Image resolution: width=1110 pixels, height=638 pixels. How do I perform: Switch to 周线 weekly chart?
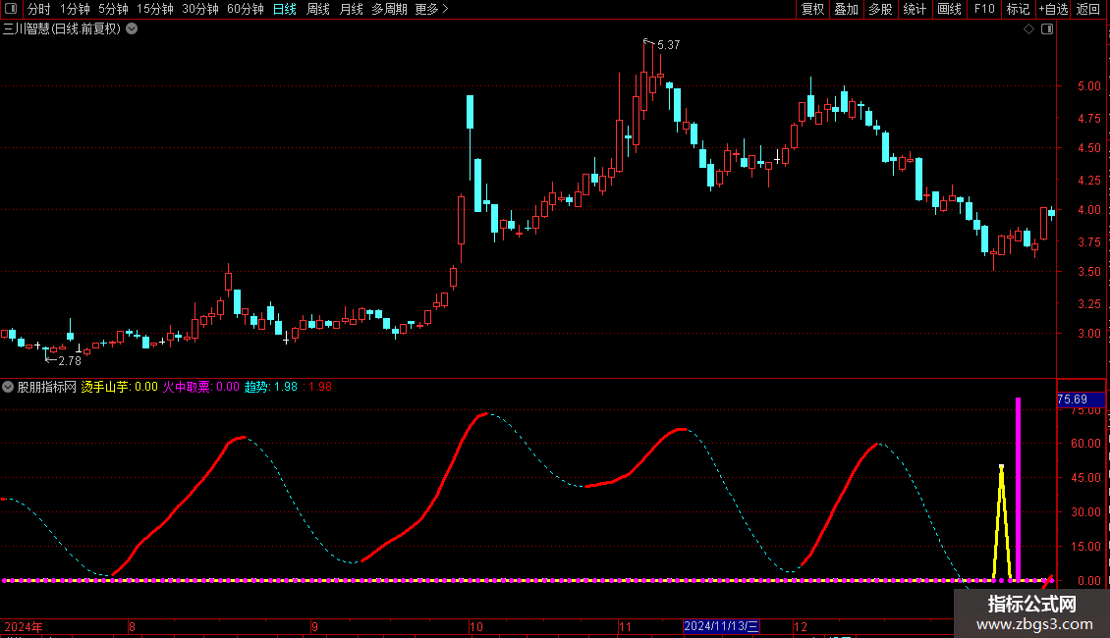[x=318, y=9]
